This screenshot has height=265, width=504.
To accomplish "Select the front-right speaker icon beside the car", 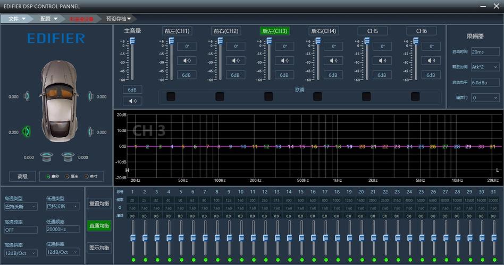I will 90,96.
